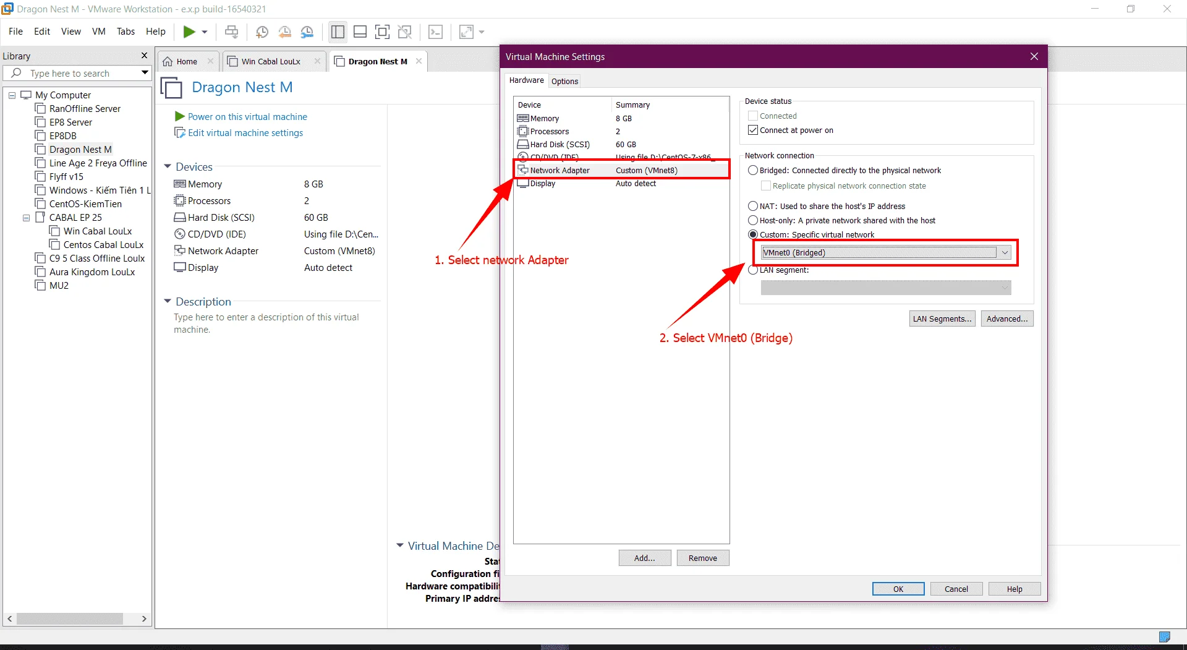Open the VM menu
Screen dimensions: 1187x650
(99, 32)
